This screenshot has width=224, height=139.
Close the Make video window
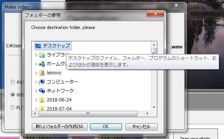[x=176, y=5]
